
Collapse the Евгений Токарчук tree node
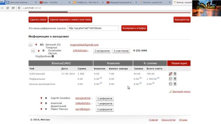pyautogui.click(x=30, y=45)
